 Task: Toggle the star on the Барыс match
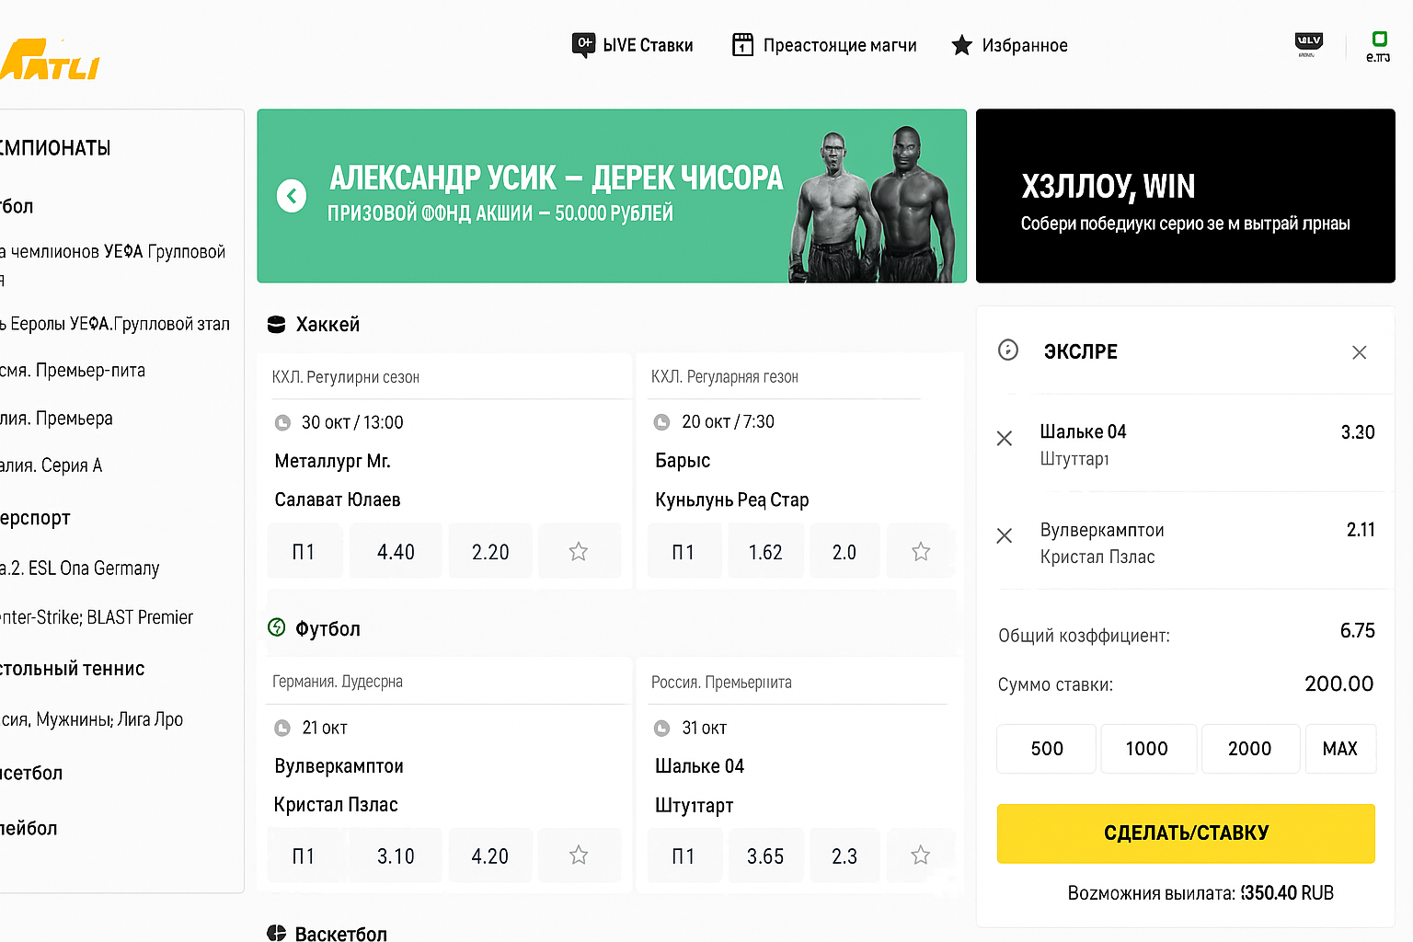[921, 550]
